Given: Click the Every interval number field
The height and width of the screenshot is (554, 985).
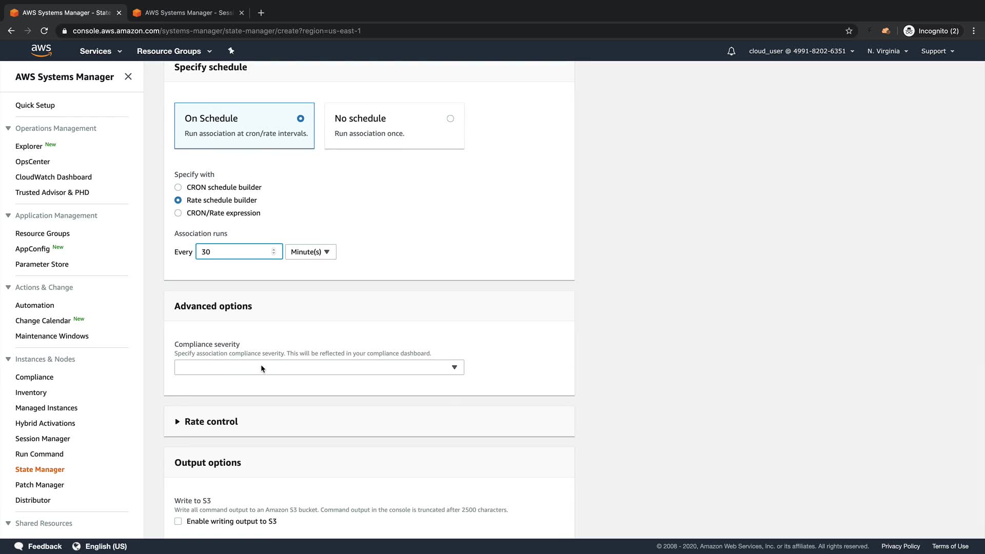Looking at the screenshot, I should [x=233, y=252].
